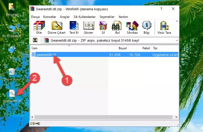This screenshot has height=132, width=203.
Task: Open the Sihirbaz wizard icon
Action: click(x=132, y=27)
